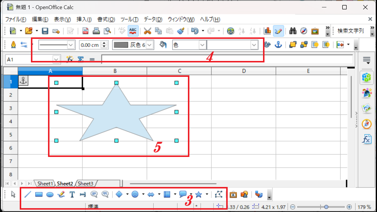The width and height of the screenshot is (377, 212).
Task: Pick the Line drawing tool
Action: coord(28,194)
